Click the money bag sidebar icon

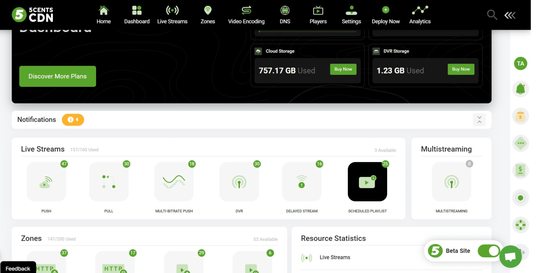click(x=521, y=116)
